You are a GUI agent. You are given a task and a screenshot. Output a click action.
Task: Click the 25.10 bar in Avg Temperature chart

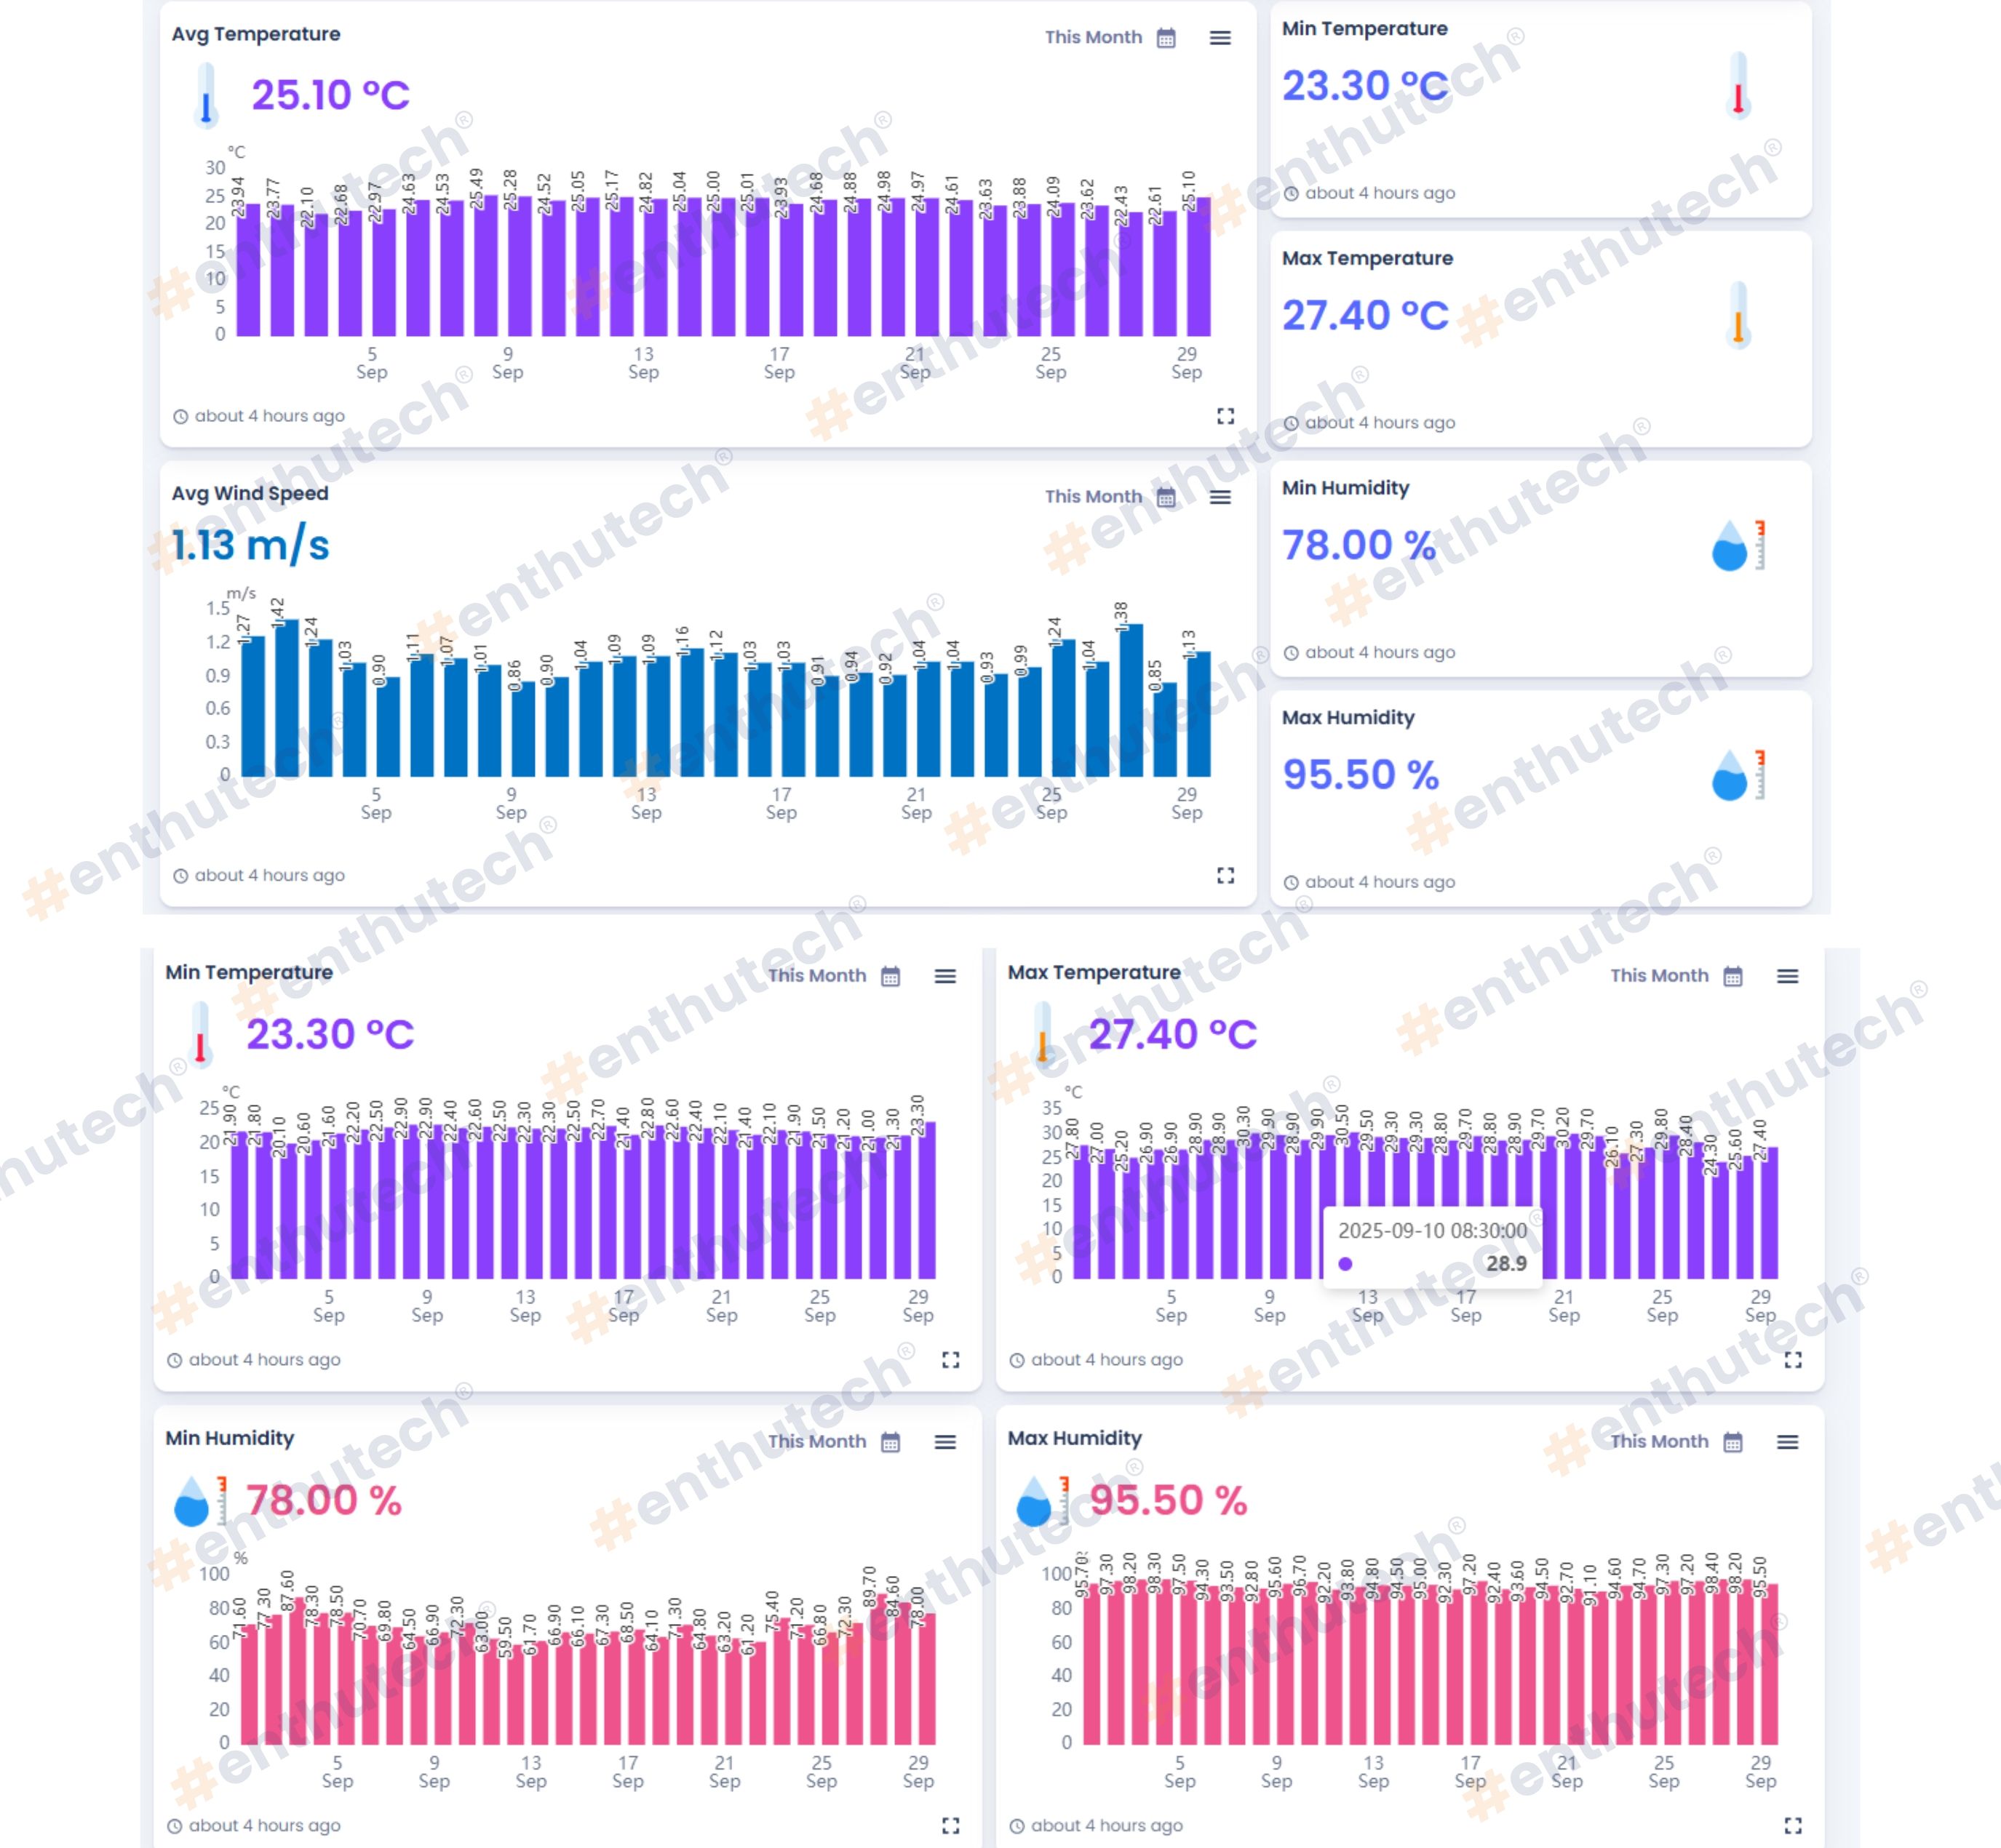pyautogui.click(x=1198, y=268)
